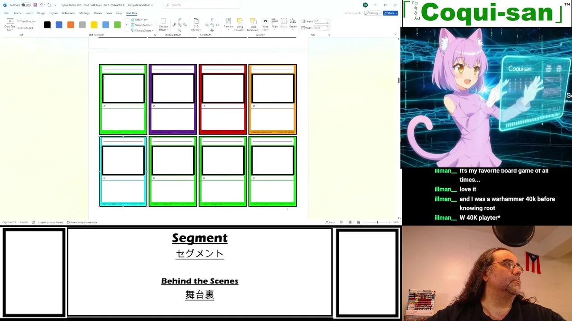The height and width of the screenshot is (321, 572).
Task: Switch to the Layout tab
Action: click(x=54, y=13)
